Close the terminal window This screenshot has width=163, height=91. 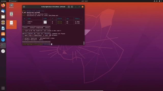[x=83, y=7]
